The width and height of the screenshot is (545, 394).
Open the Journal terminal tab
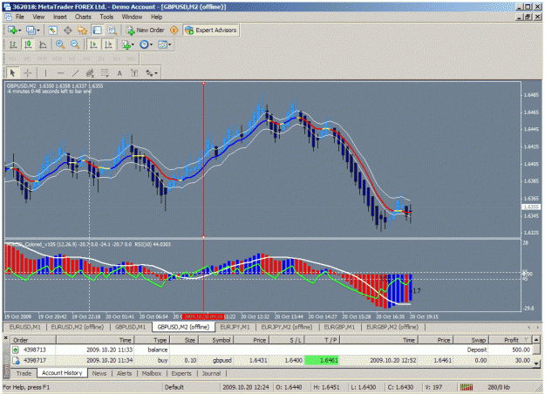point(211,373)
